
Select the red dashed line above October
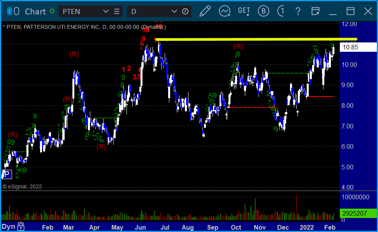click(252, 107)
